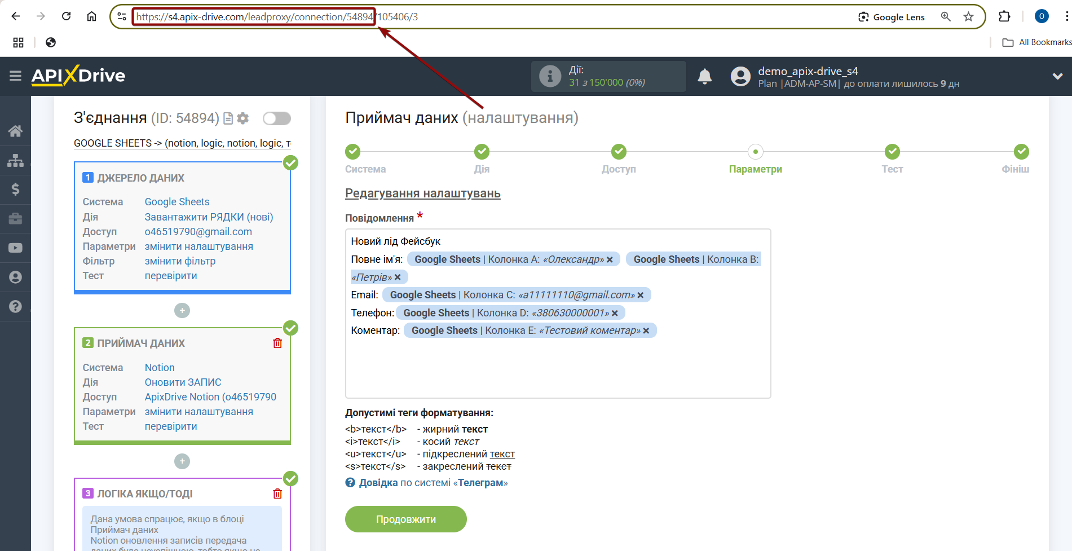Click 'Завантажити РЯДКИ (нові)' action link
Screen dimensions: 1072x551
pyautogui.click(x=209, y=217)
